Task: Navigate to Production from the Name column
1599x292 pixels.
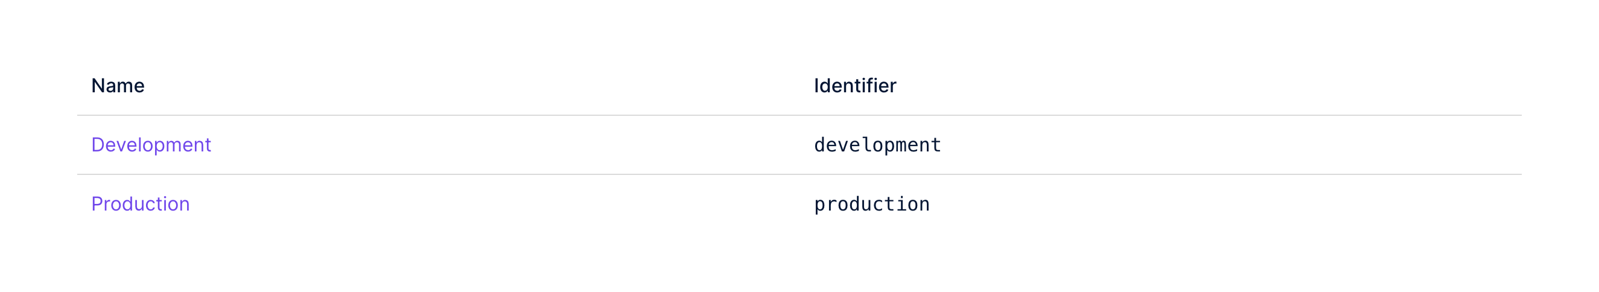Action: 140,204
